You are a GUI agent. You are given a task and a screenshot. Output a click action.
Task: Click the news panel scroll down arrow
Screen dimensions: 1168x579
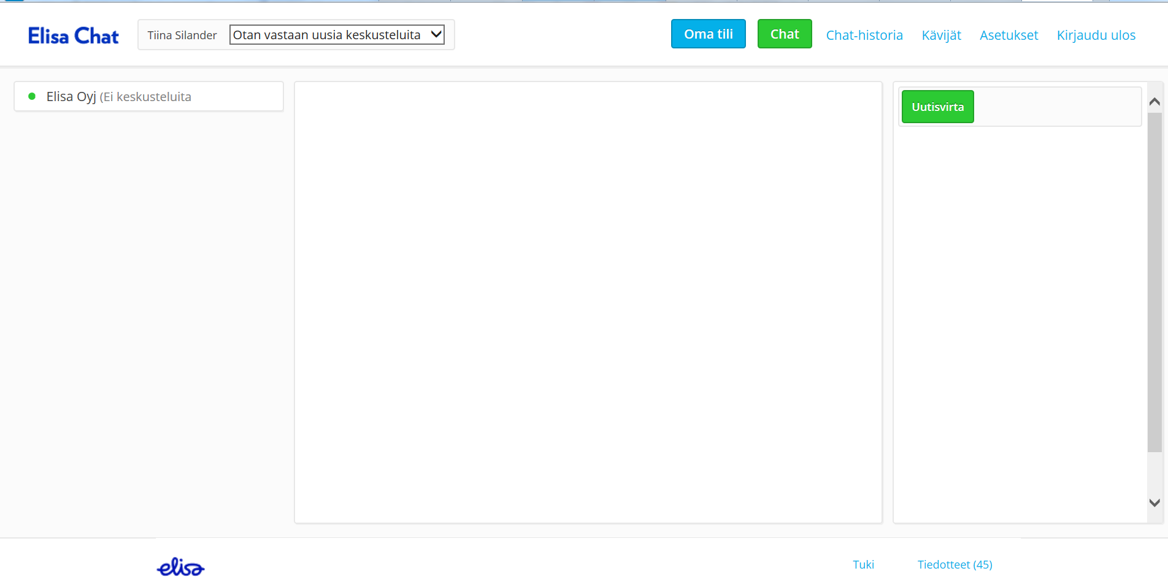pos(1155,502)
